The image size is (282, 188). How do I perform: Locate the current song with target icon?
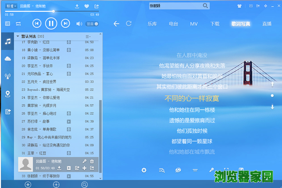pos(56,185)
